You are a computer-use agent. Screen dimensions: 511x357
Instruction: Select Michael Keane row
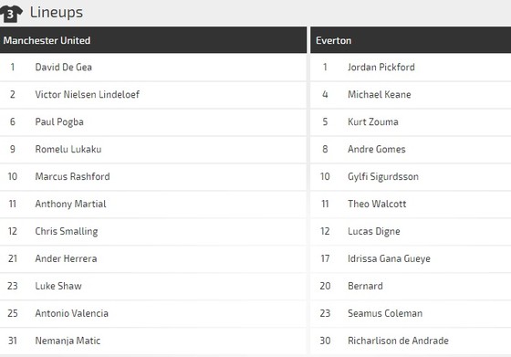(x=411, y=95)
